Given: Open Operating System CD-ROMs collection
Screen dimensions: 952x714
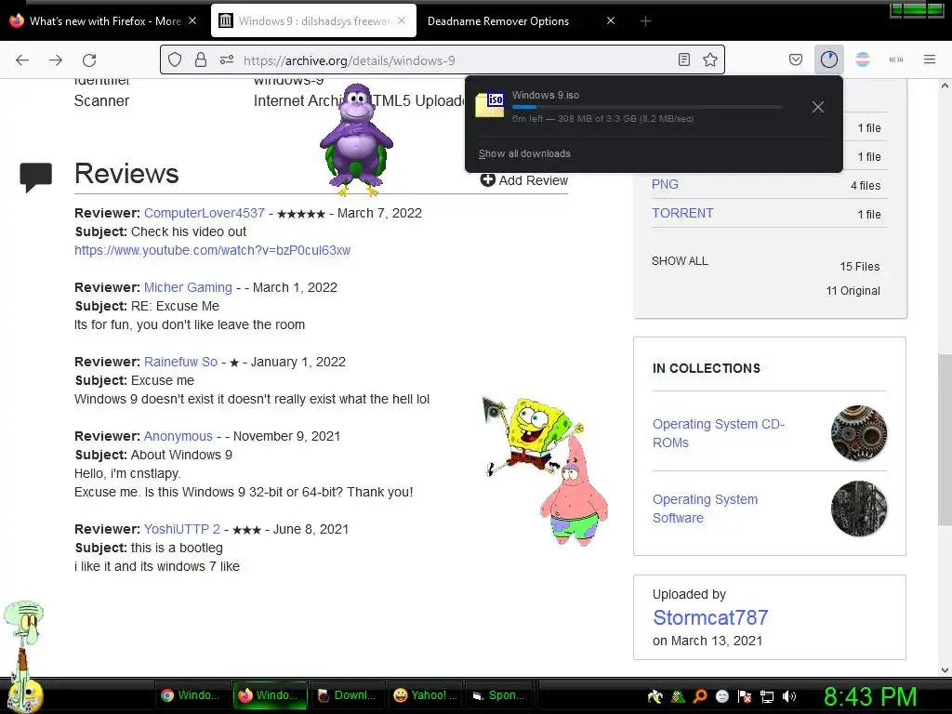Looking at the screenshot, I should click(x=719, y=433).
